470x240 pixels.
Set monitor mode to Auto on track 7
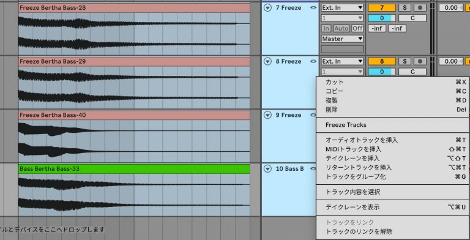(341, 29)
